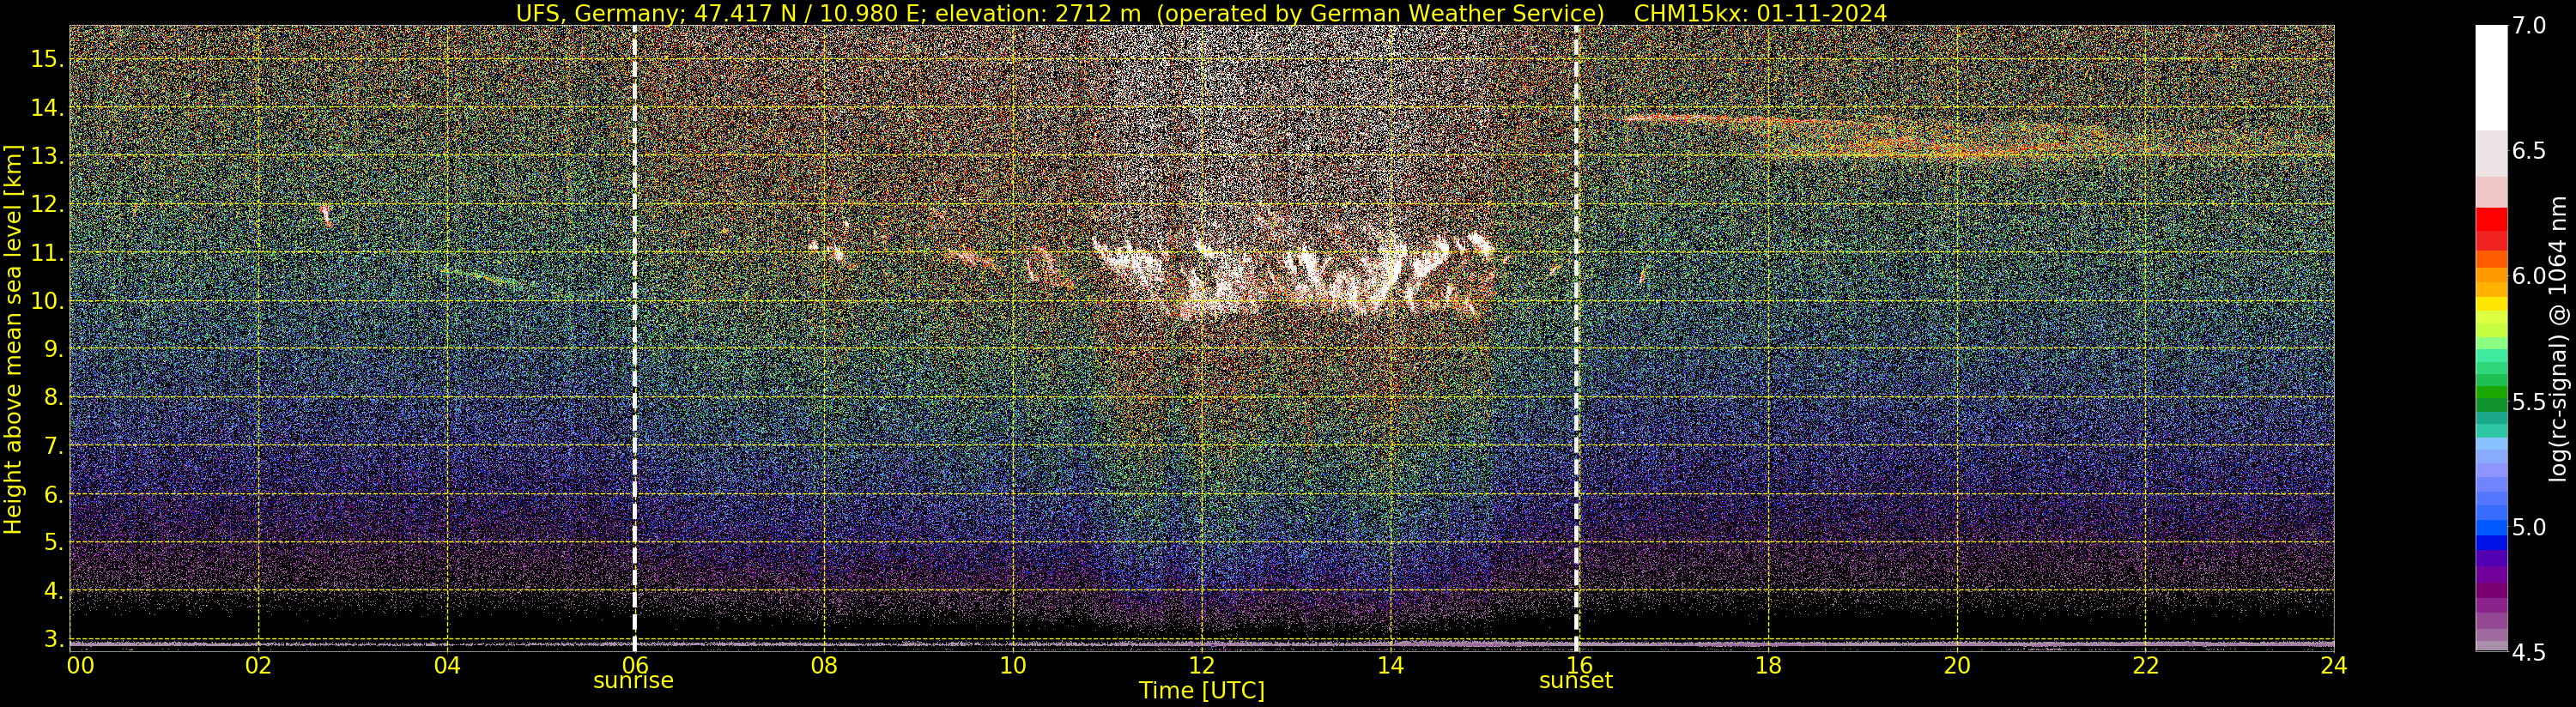Click the "Time [UTC]" axis label
Screen dimensions: 2576x707
tap(1202, 691)
